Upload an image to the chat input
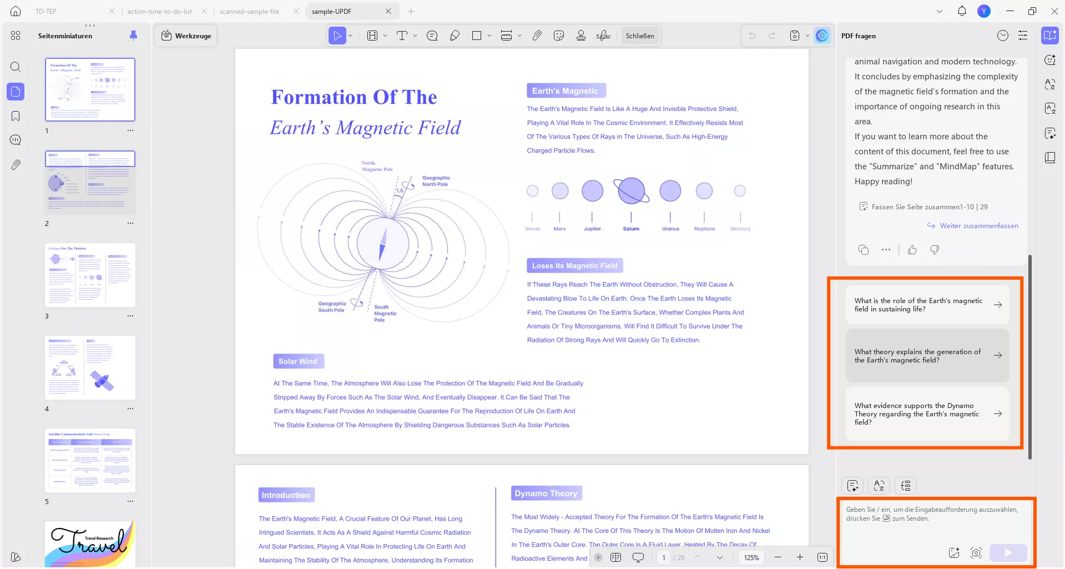Viewport: 1065px width, 569px height. [x=954, y=553]
